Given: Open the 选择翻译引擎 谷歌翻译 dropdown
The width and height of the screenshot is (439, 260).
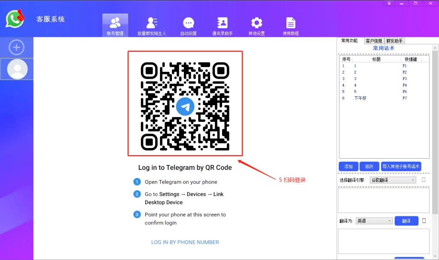Looking at the screenshot, I should coord(393,180).
